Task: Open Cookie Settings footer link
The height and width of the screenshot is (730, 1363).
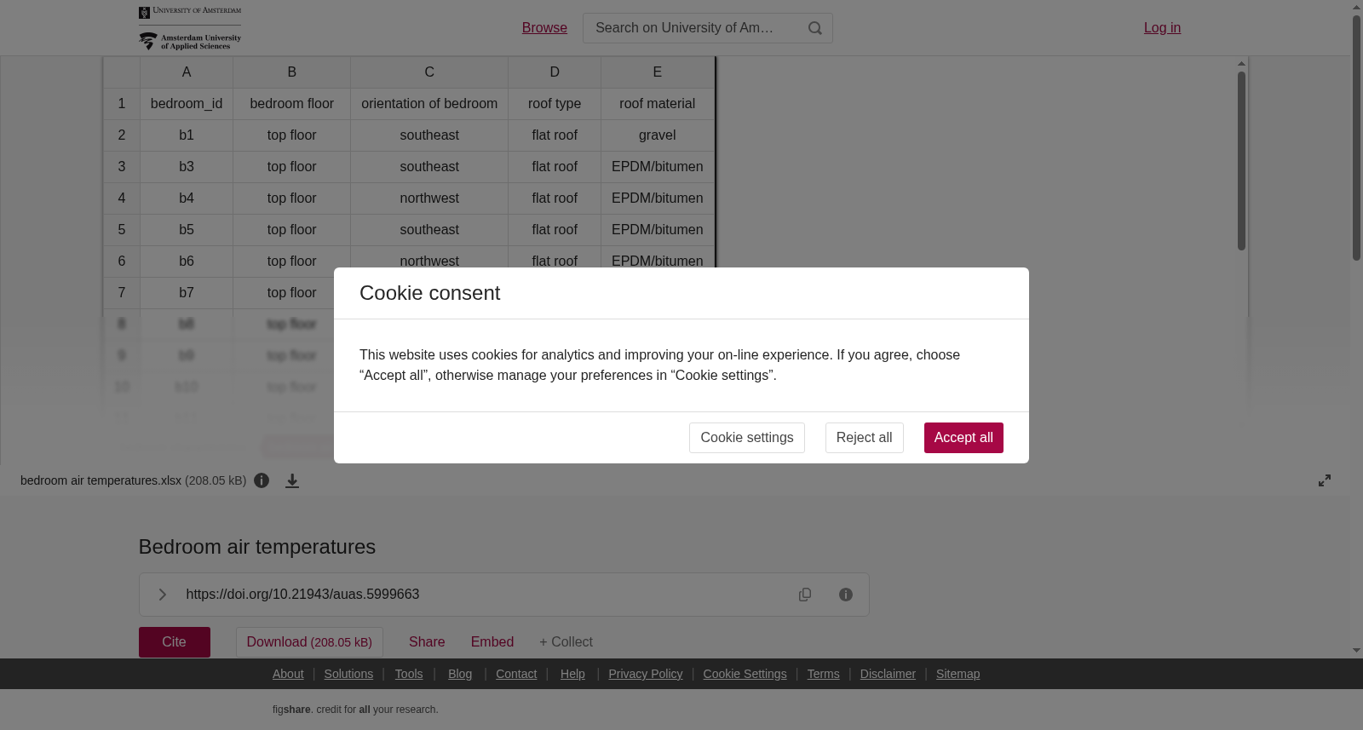Action: click(x=745, y=674)
